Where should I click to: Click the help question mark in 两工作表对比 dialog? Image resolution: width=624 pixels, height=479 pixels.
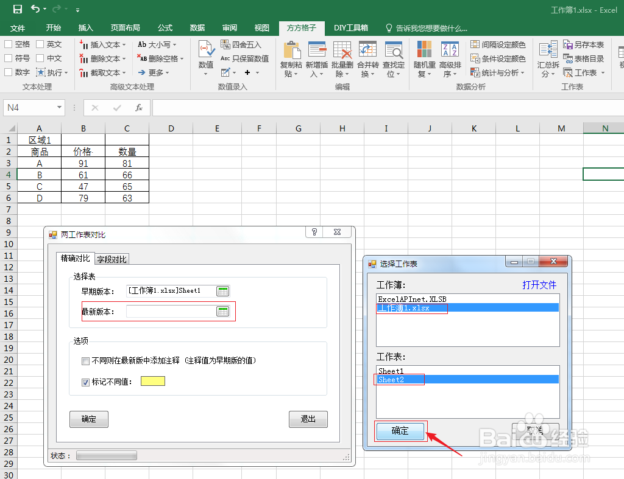click(314, 232)
